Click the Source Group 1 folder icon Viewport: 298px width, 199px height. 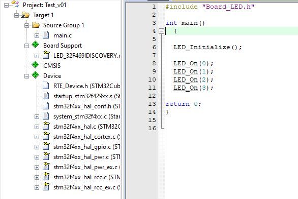point(36,25)
